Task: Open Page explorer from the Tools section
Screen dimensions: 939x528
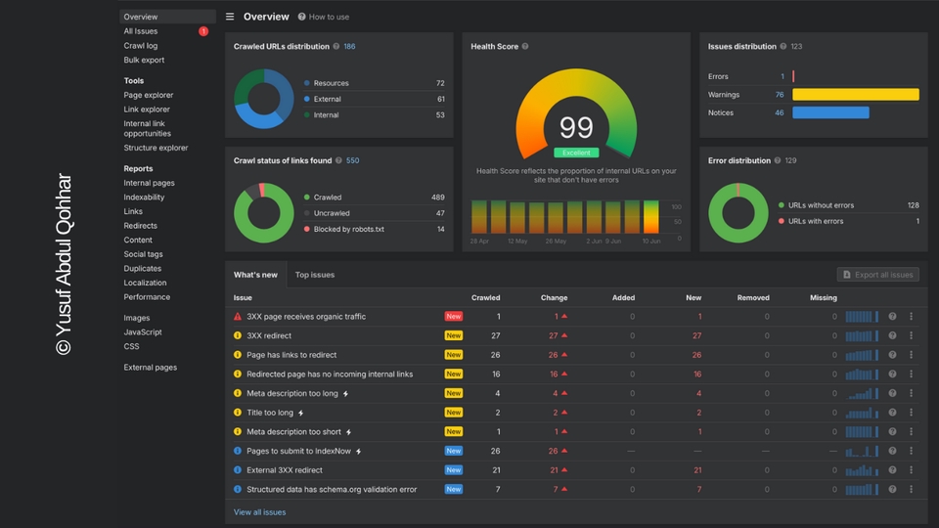Action: [149, 95]
